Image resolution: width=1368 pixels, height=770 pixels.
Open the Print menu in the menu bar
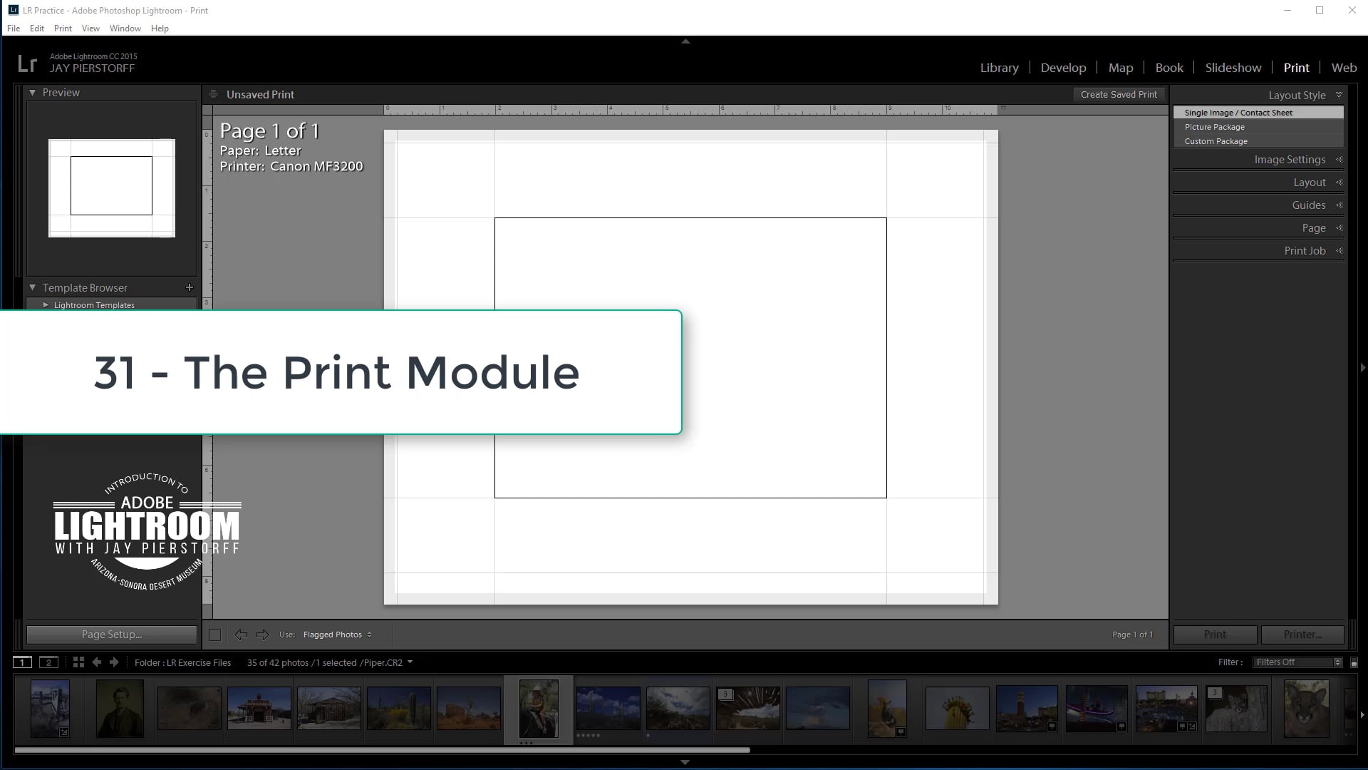click(63, 28)
